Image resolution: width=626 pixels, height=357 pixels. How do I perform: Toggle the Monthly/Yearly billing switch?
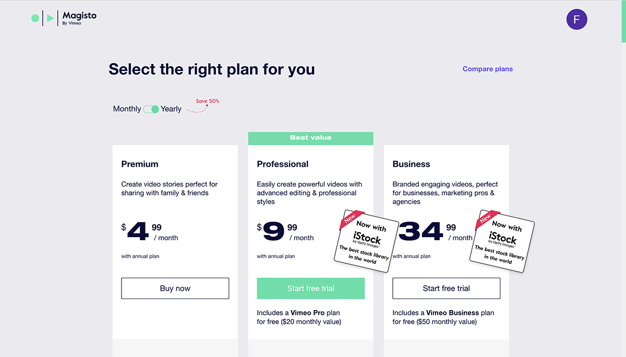tap(151, 109)
